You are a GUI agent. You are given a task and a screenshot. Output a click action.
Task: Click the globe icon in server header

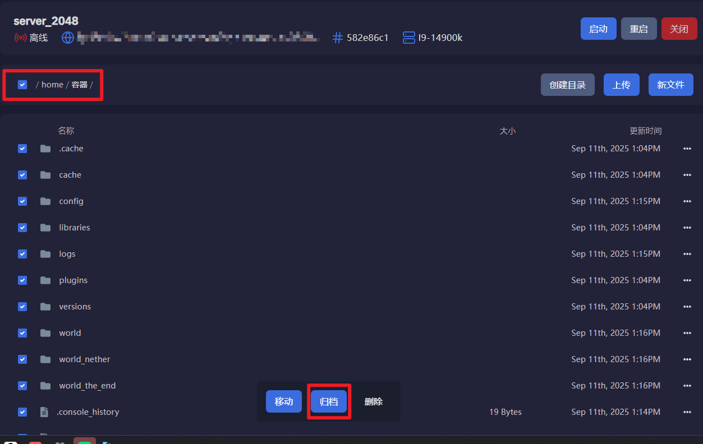click(x=68, y=38)
